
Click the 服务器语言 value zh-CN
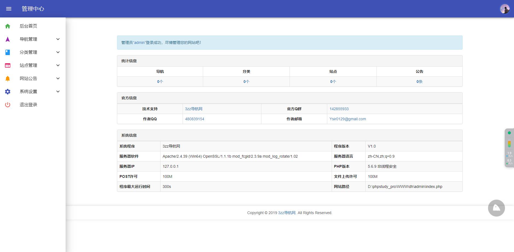pyautogui.click(x=381, y=156)
